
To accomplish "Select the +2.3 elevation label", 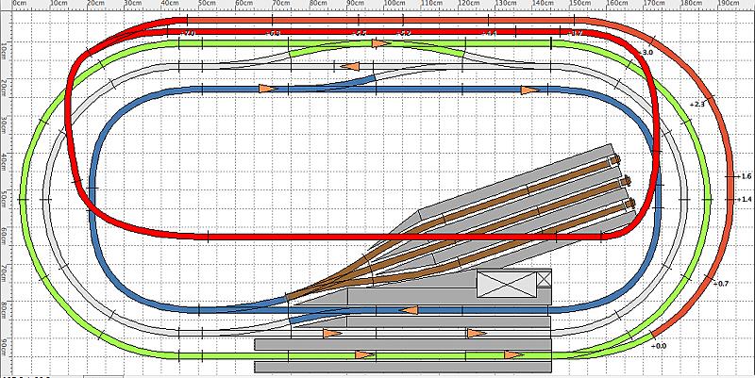I will 697,103.
